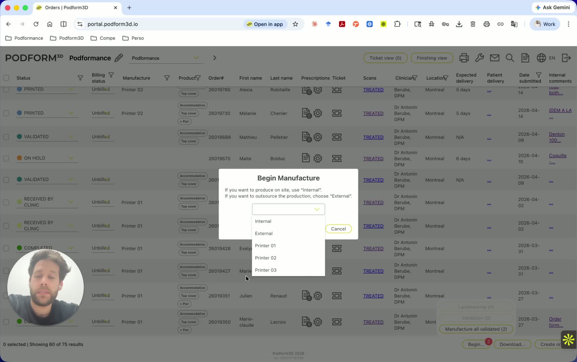Open the Podformance organization selector dropdown
577x362 pixels.
[167, 58]
